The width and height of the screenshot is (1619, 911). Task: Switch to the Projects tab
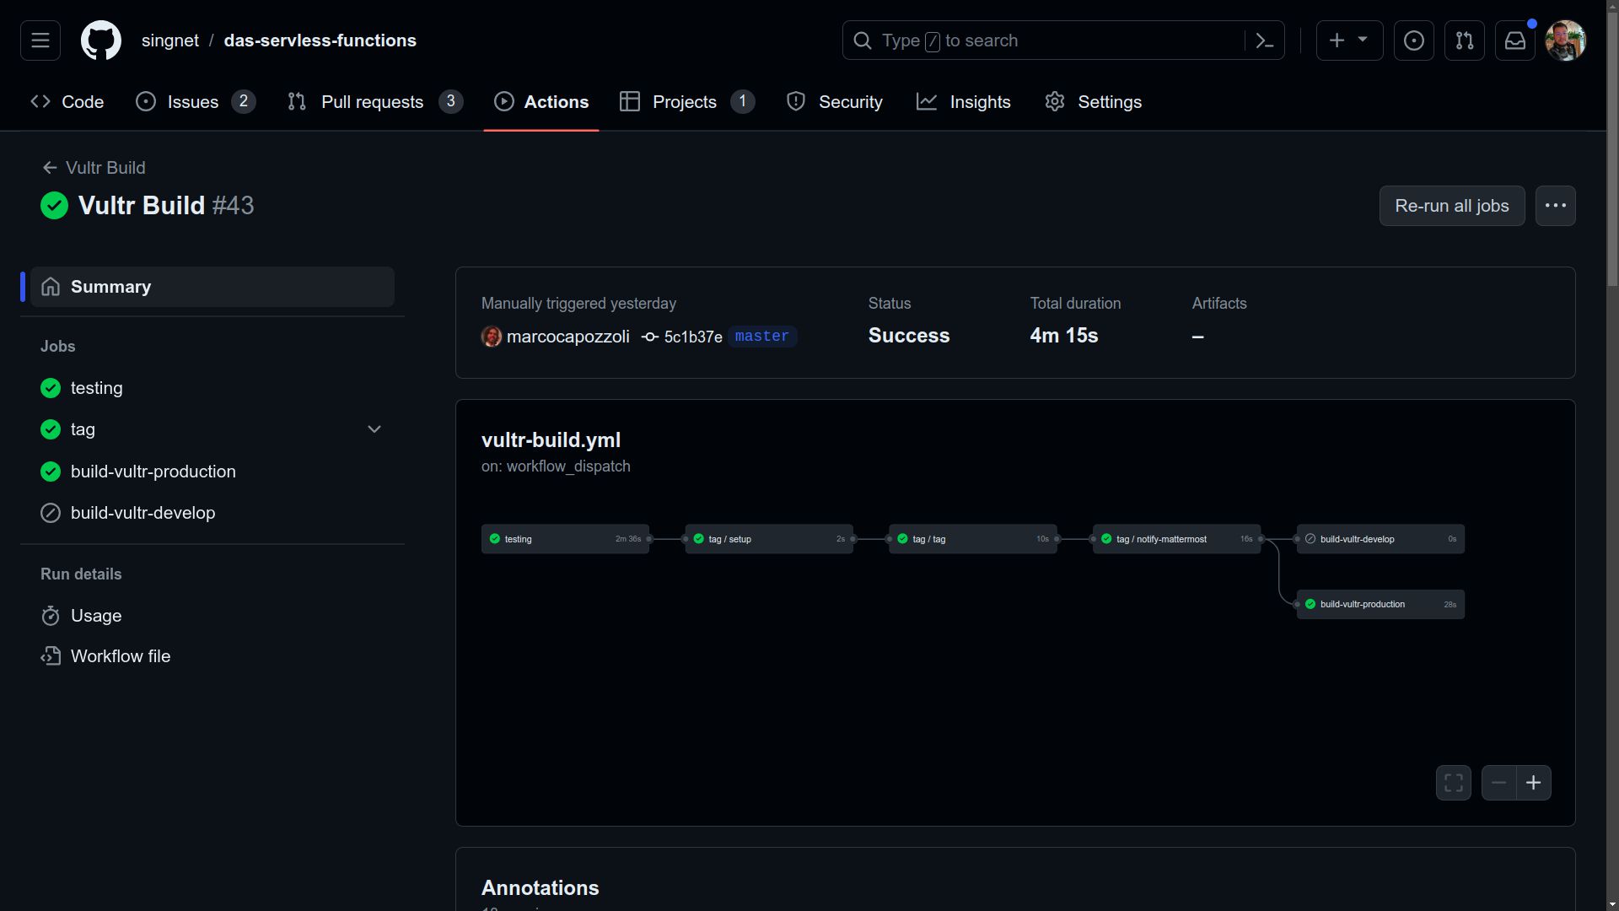point(687,102)
